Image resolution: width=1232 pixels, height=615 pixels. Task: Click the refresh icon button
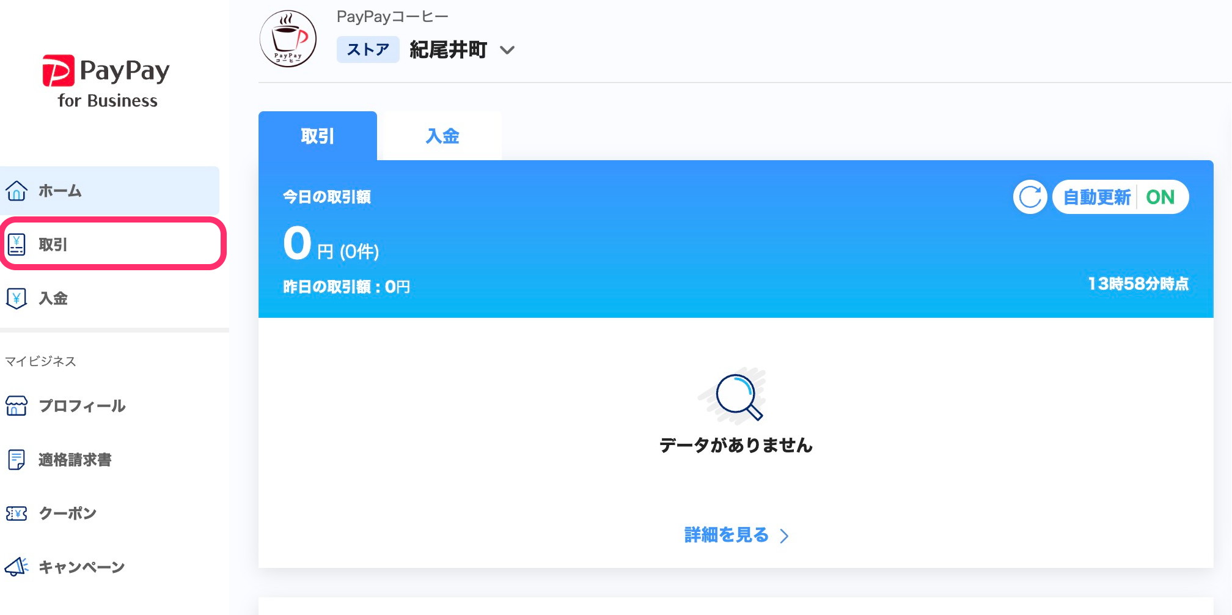1030,197
